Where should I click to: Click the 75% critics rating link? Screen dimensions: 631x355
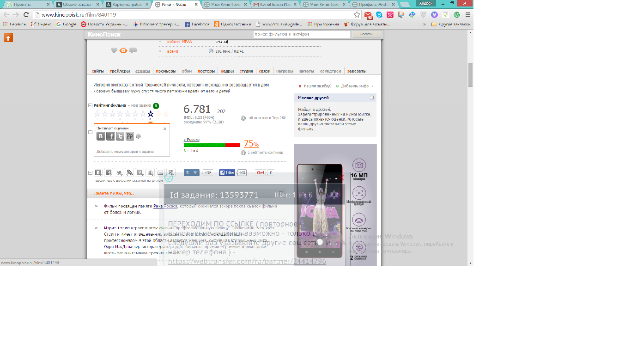coord(251,144)
